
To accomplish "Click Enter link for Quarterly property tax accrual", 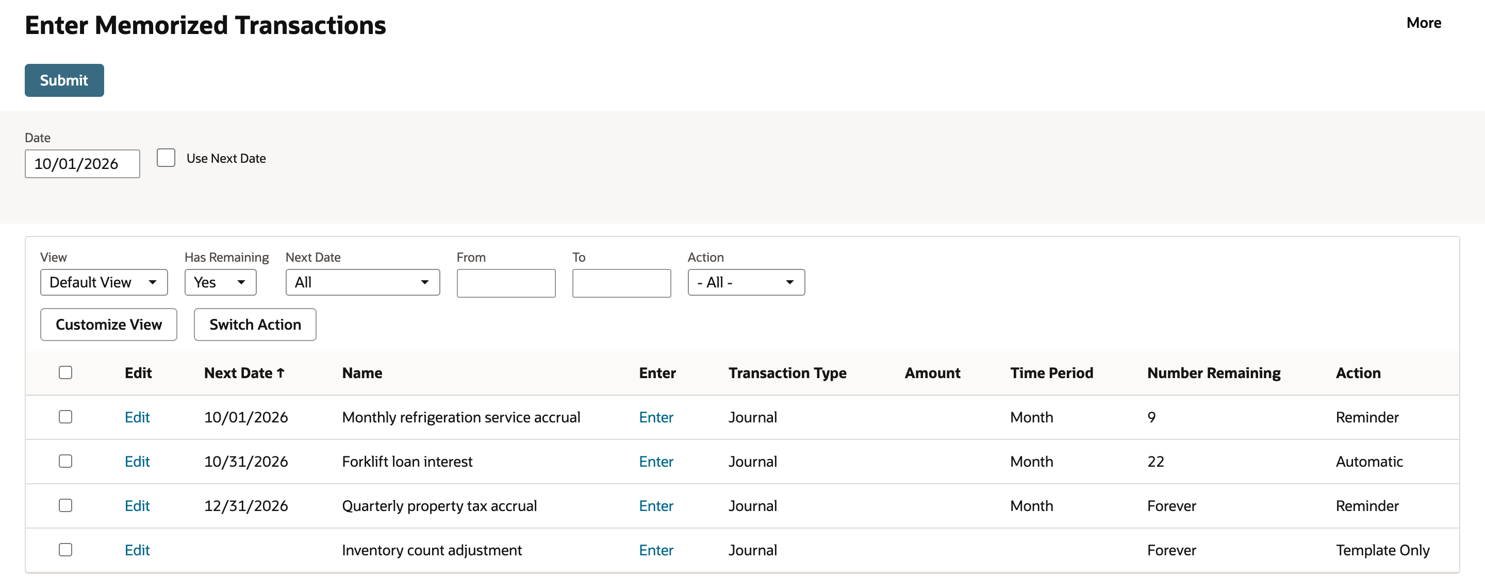I will pyautogui.click(x=656, y=506).
